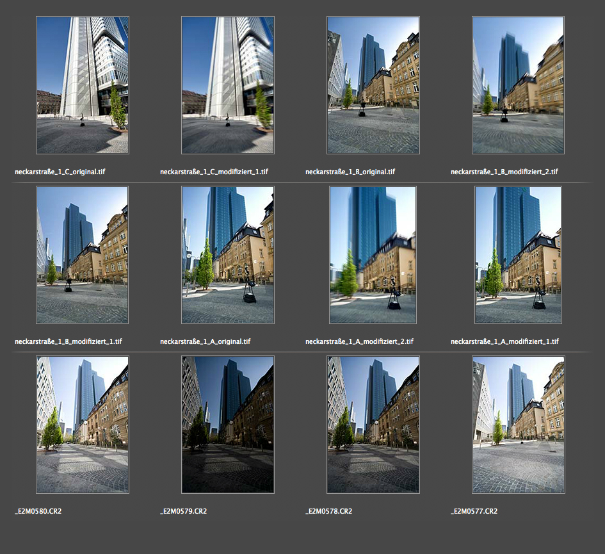The image size is (605, 554).
Task: Click the filename text neckarstraße_1_A_modifiziert_1.tif
Action: (504, 341)
